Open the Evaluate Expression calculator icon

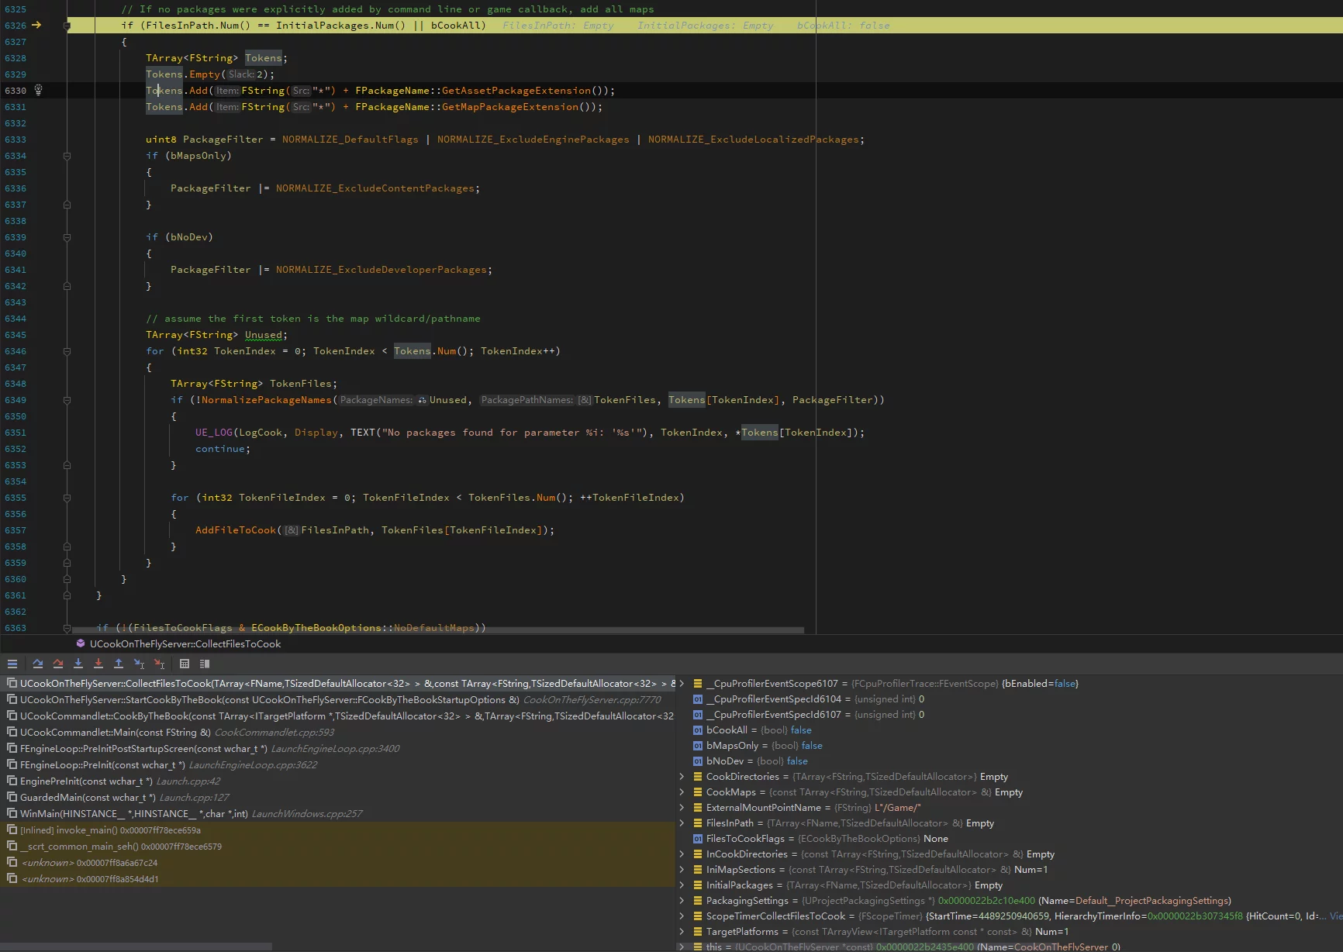coord(185,664)
